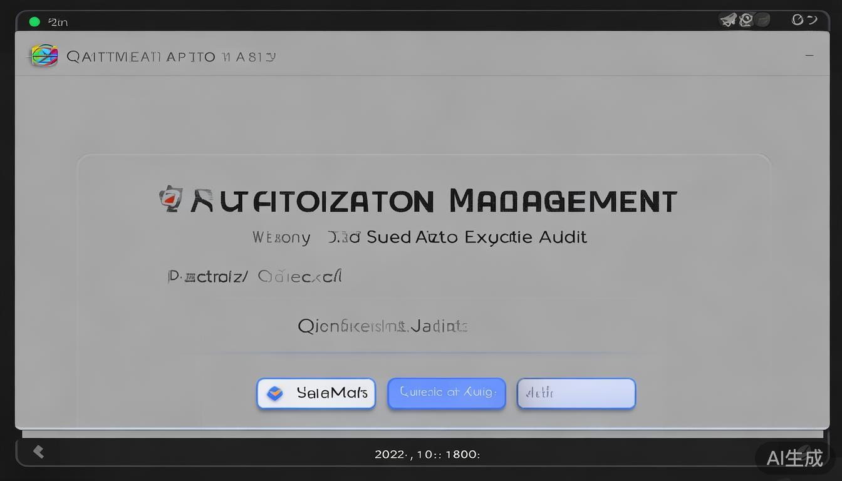Click the thin progress bar beneath the dialog

(422, 433)
